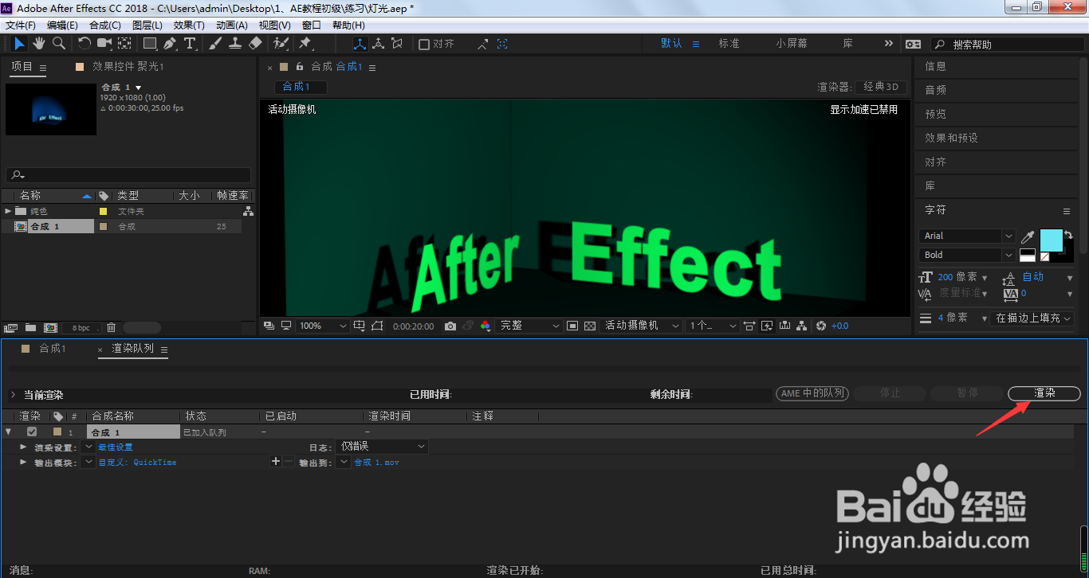Open the Bold font style dropdown
This screenshot has height=578, width=1089.
click(x=968, y=255)
